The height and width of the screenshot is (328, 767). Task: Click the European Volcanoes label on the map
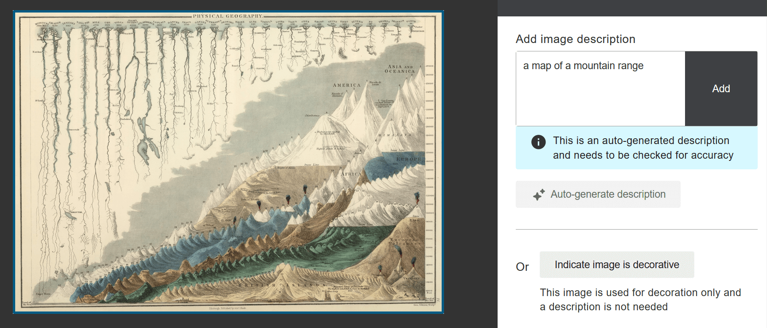(x=405, y=242)
